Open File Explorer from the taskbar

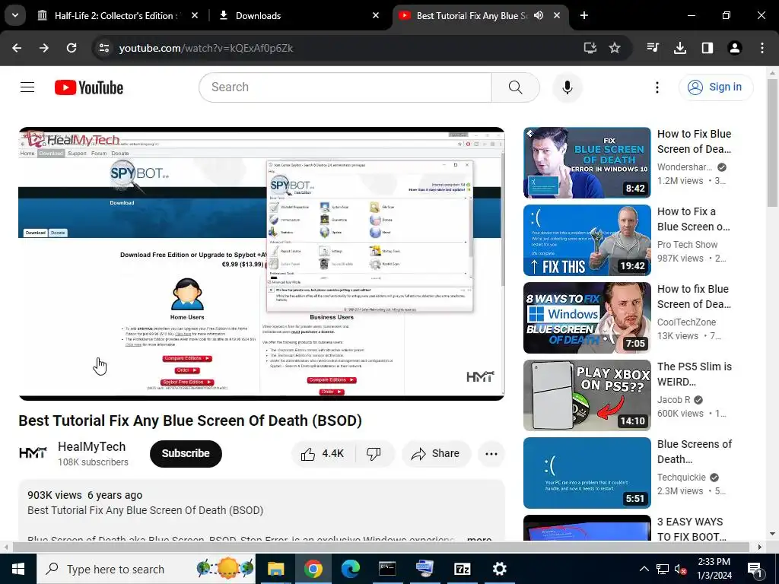pos(275,569)
